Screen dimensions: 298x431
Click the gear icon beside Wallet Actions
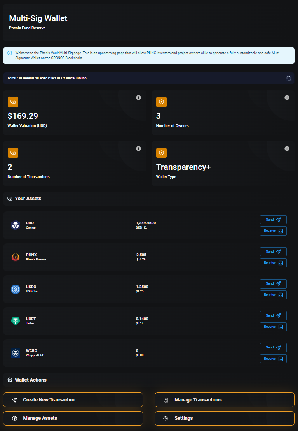pyautogui.click(x=10, y=380)
